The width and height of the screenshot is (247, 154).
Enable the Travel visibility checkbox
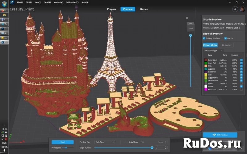click(x=241, y=83)
